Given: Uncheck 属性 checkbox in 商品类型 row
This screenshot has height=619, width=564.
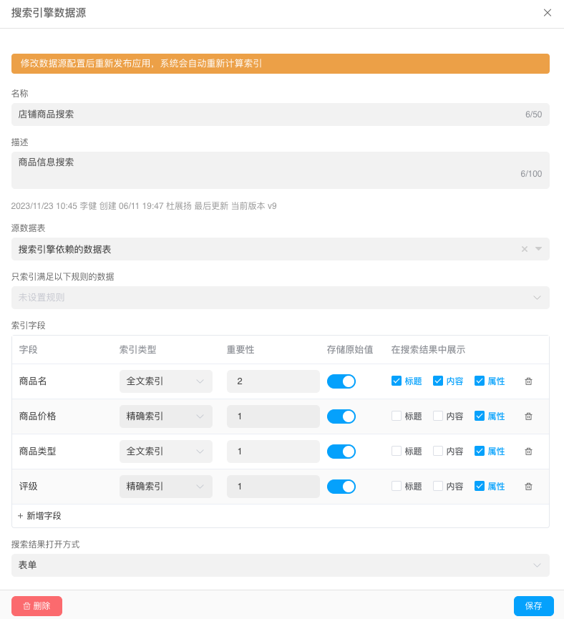Looking at the screenshot, I should (x=480, y=452).
